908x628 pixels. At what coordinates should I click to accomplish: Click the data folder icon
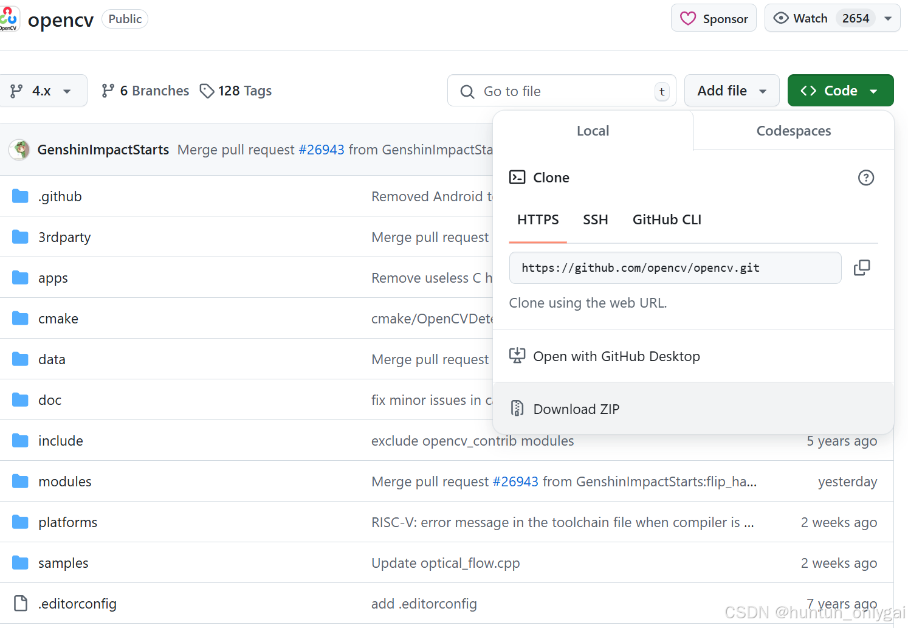20,359
